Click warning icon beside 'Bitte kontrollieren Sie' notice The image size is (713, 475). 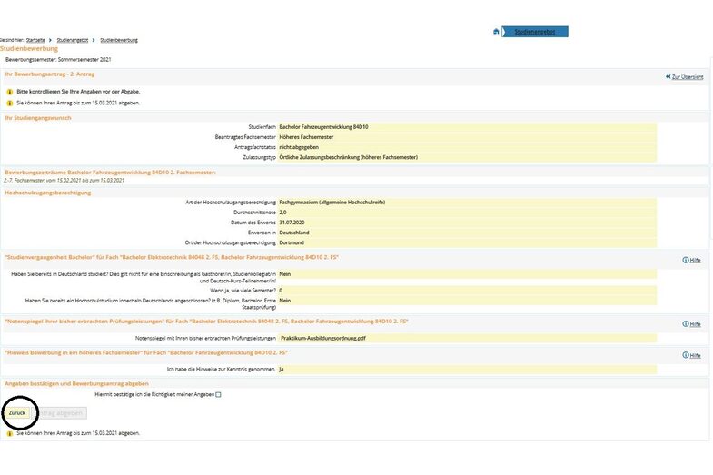(x=10, y=92)
